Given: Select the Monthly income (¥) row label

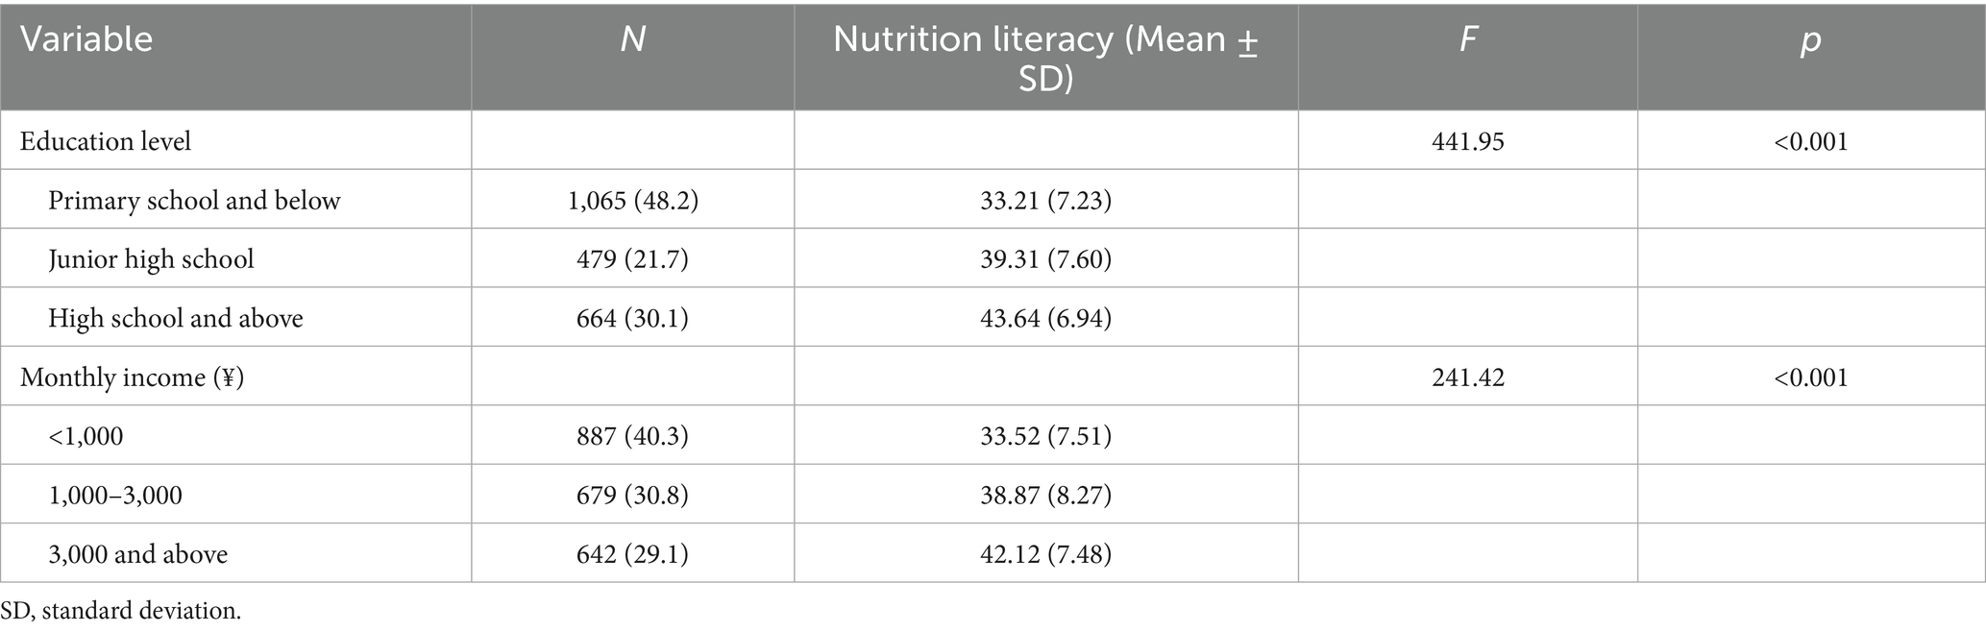Looking at the screenshot, I should coord(132,377).
